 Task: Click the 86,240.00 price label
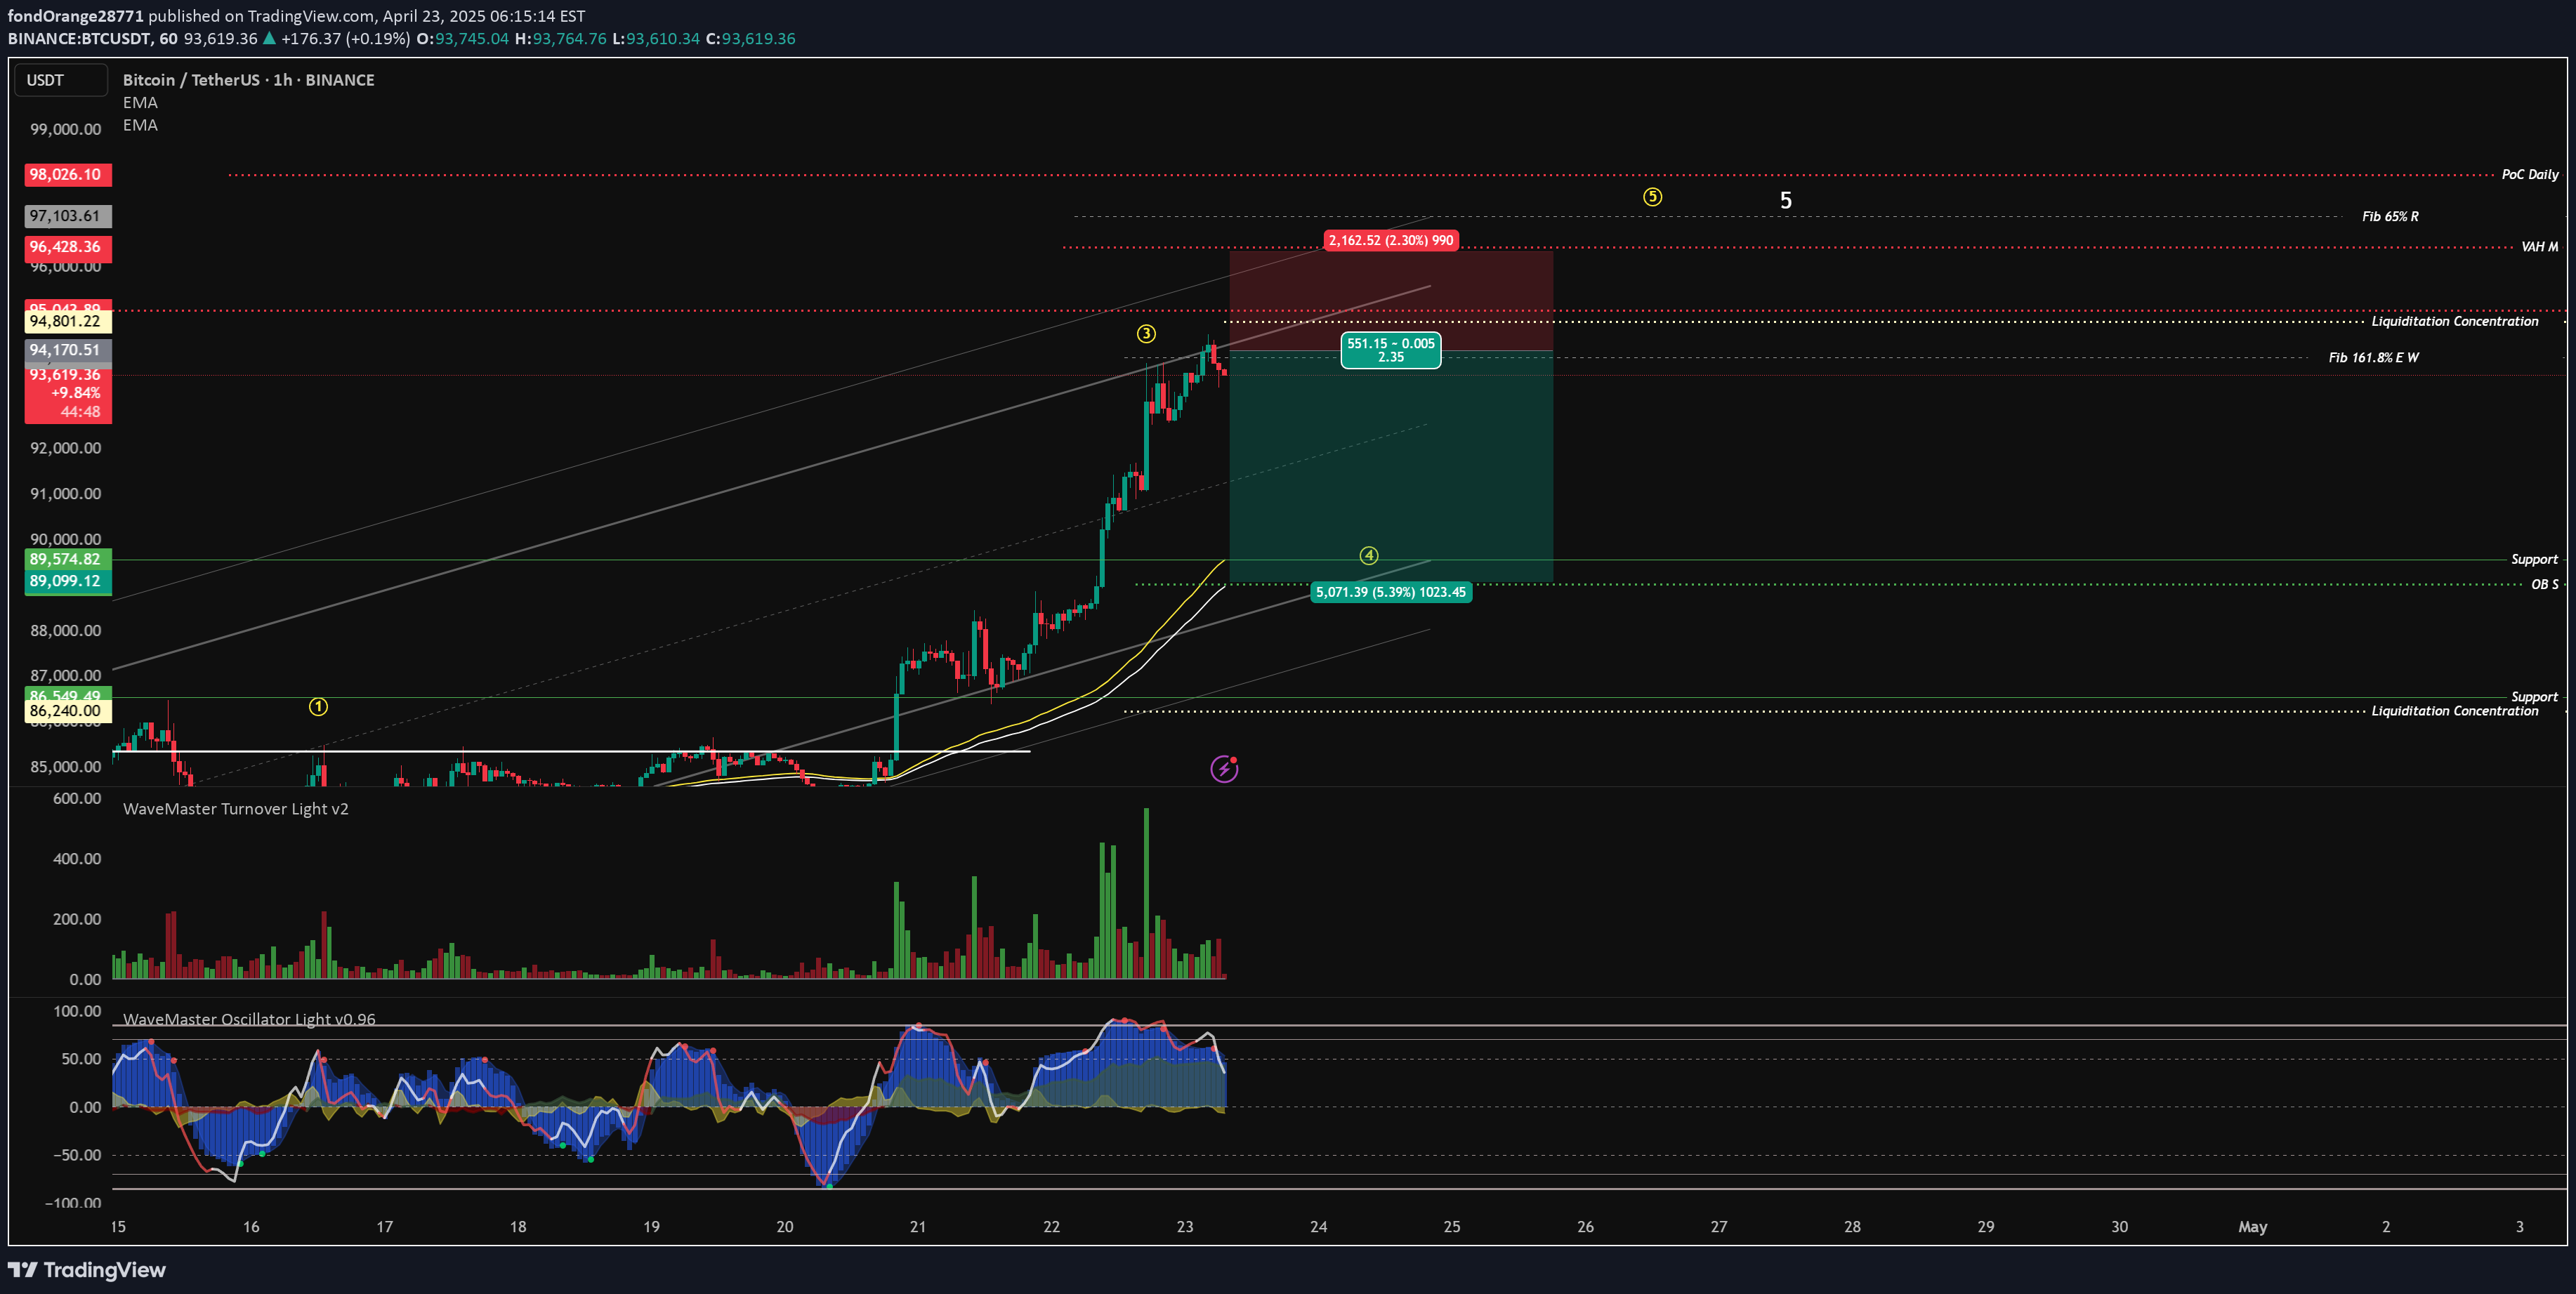click(68, 711)
